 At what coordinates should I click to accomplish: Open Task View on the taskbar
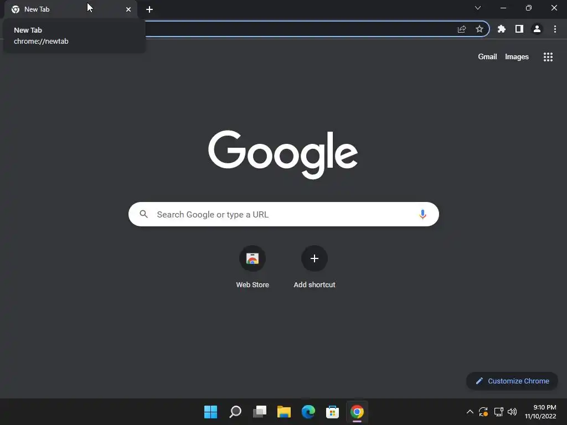(260, 412)
